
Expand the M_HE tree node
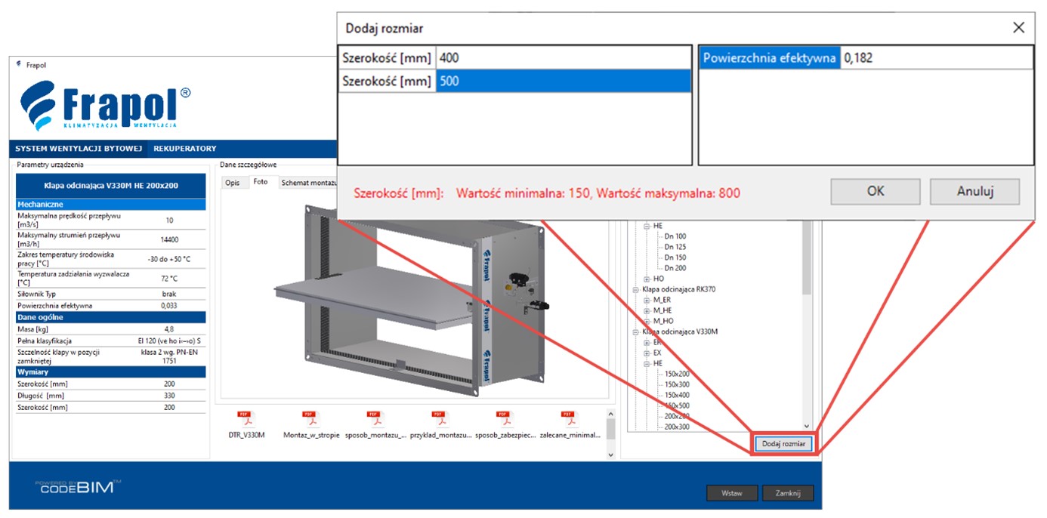(x=647, y=310)
